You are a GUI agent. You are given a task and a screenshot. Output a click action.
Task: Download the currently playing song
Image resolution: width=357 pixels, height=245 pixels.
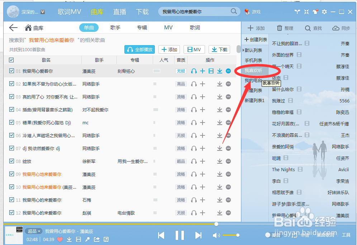click(x=69, y=239)
